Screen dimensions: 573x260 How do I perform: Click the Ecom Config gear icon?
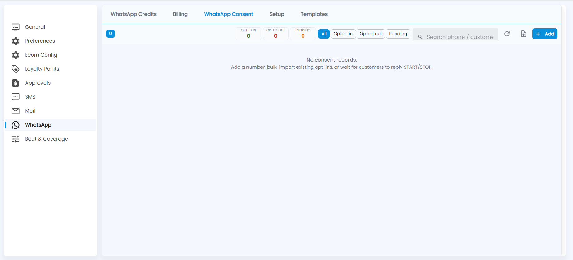(x=16, y=55)
